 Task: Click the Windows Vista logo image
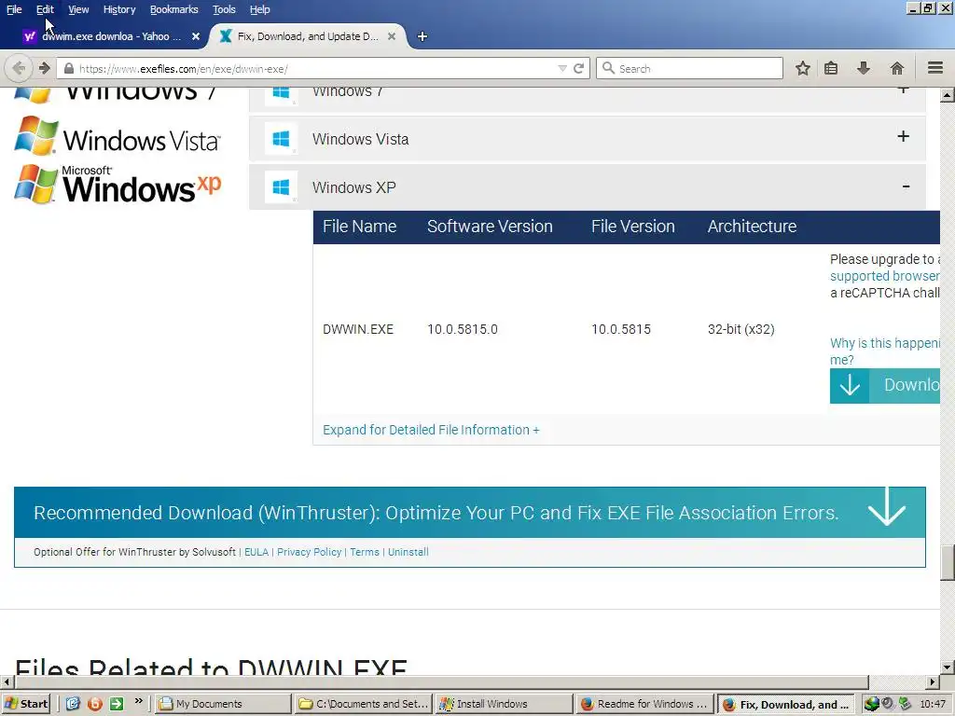pyautogui.click(x=118, y=136)
